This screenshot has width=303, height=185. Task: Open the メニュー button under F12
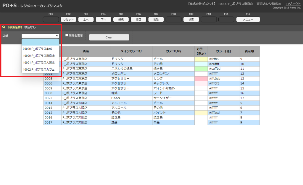248,20
